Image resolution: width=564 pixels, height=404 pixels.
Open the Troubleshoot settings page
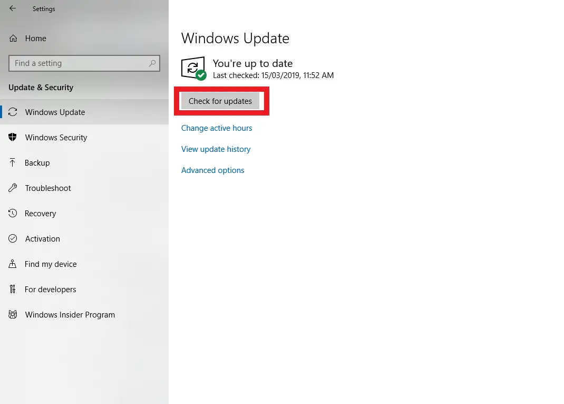48,188
